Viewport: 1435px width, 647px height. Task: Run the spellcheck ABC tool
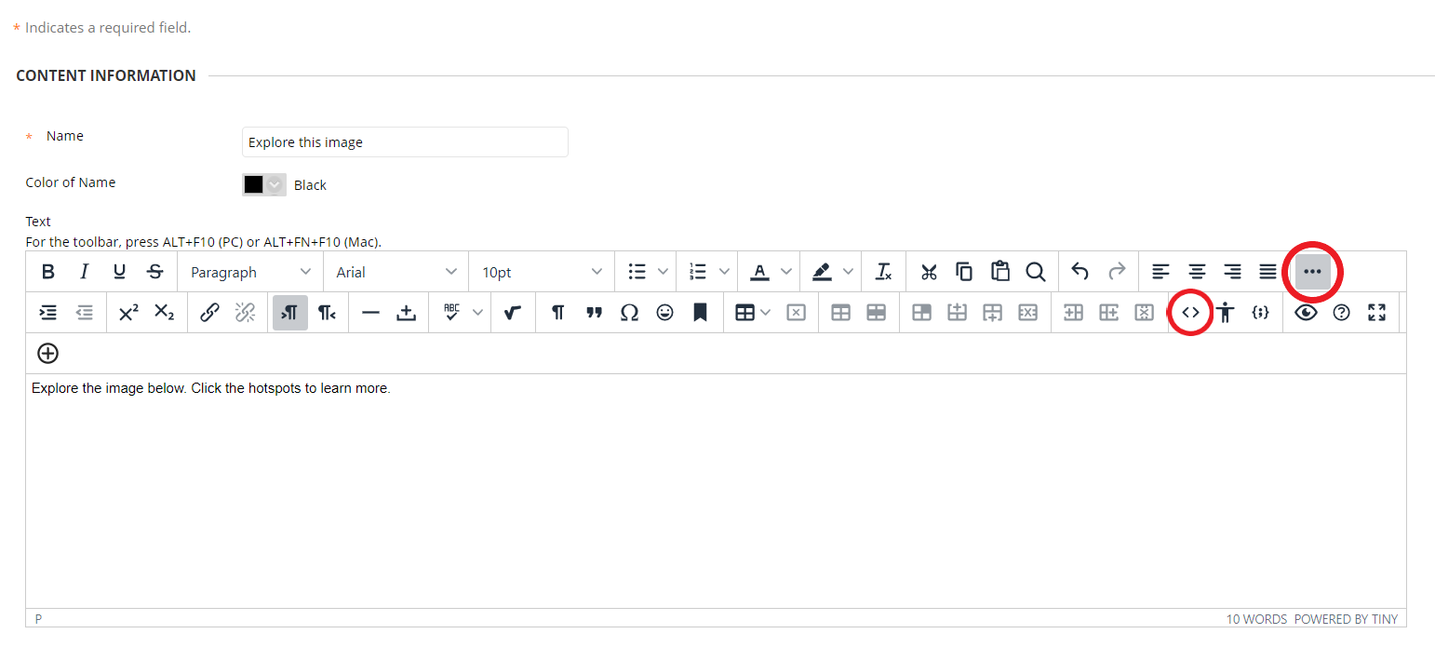click(x=451, y=313)
